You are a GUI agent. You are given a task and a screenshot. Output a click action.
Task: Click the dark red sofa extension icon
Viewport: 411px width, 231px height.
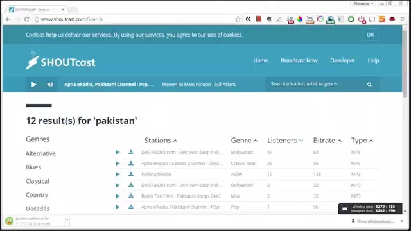tap(392, 19)
